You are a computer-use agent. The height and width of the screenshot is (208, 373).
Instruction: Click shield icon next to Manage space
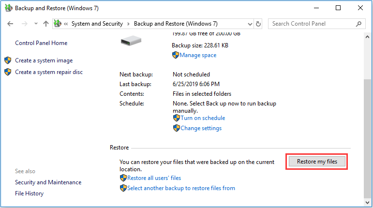pyautogui.click(x=176, y=55)
